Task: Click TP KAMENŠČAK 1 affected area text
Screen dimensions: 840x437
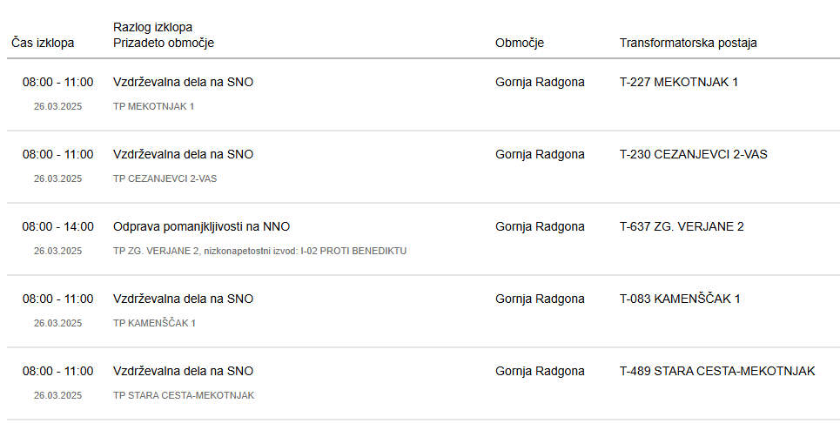Action: 154,323
